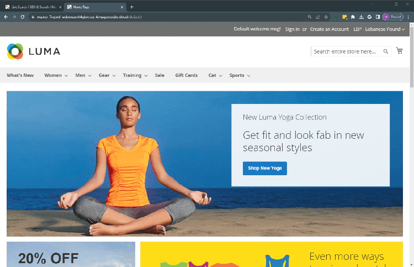The width and height of the screenshot is (414, 267).
Task: Click the browser back arrow
Action: tap(6, 17)
